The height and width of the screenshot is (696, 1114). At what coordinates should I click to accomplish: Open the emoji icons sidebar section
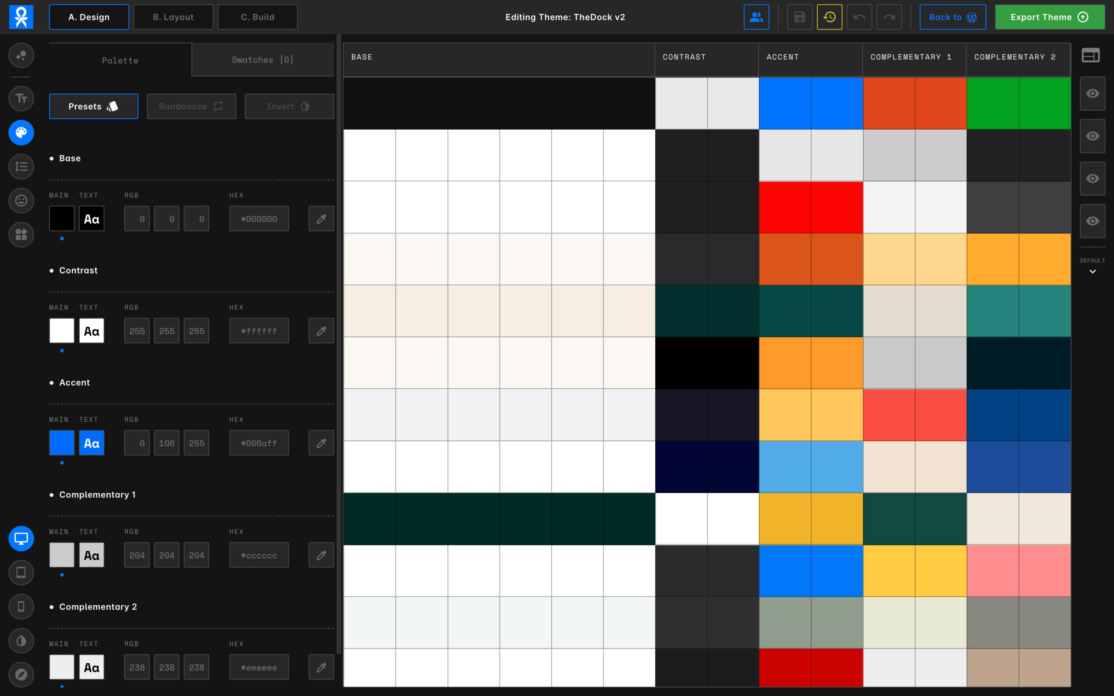pyautogui.click(x=21, y=201)
